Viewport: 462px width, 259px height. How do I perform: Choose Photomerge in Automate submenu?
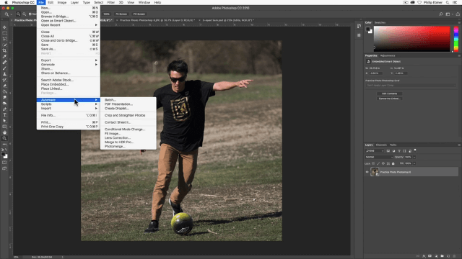coord(128,146)
